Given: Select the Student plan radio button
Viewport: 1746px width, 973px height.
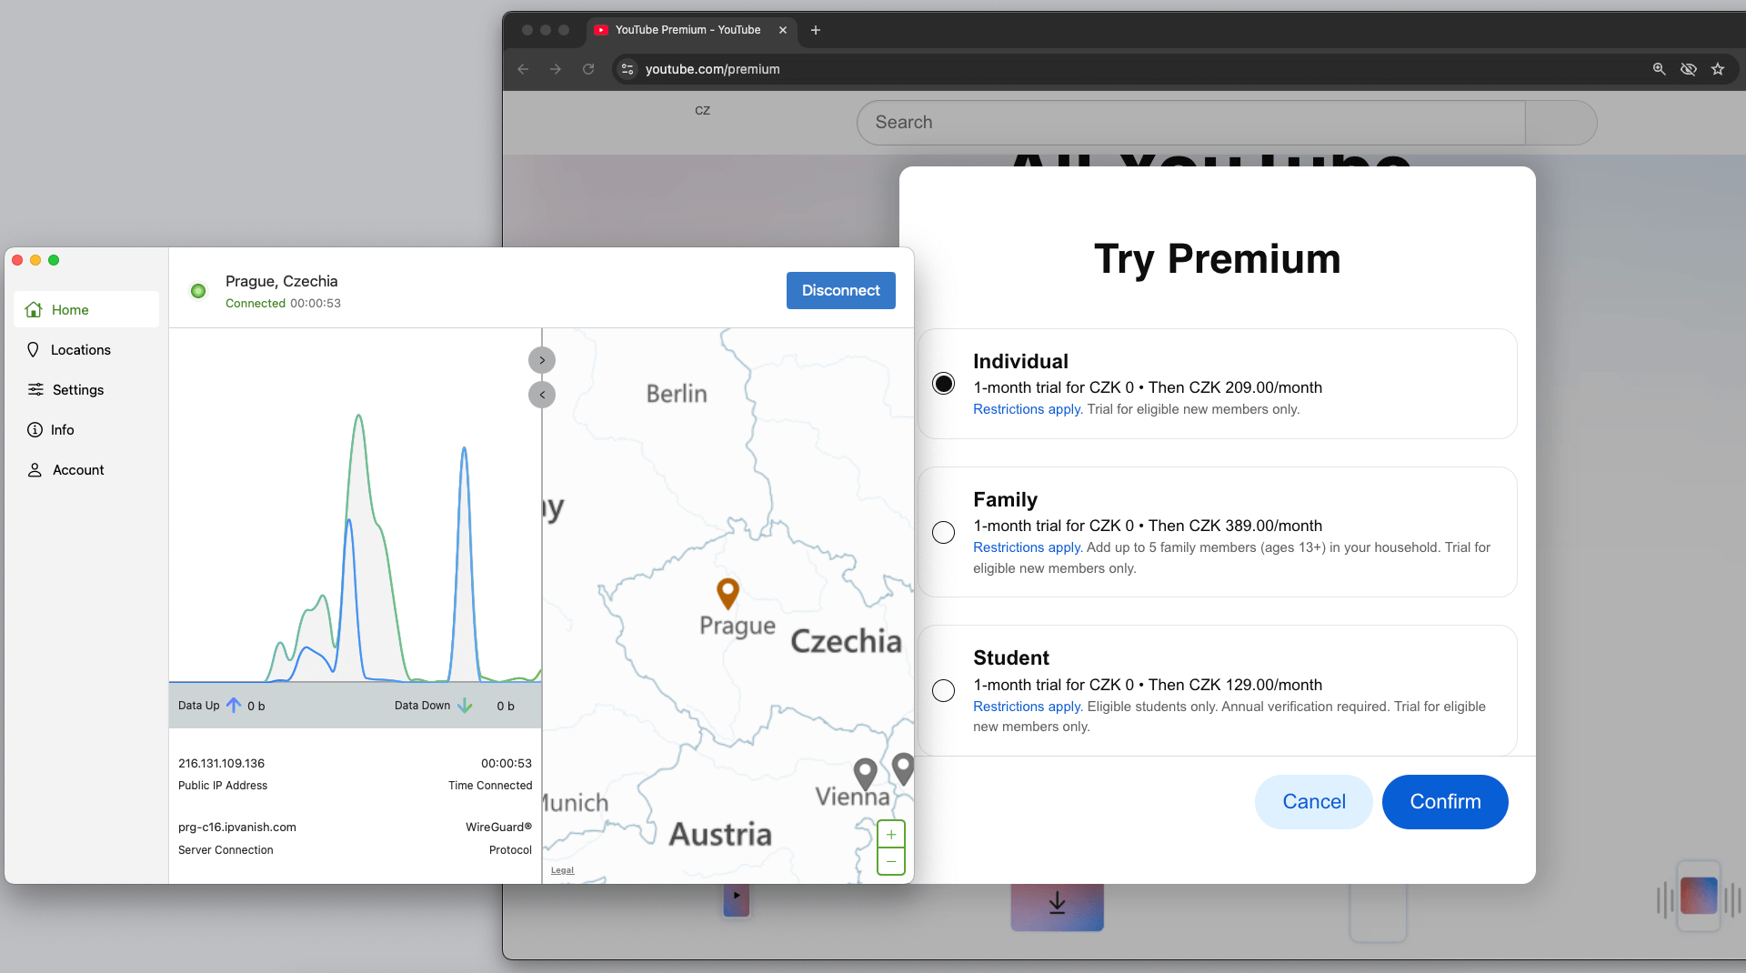Looking at the screenshot, I should (x=944, y=690).
